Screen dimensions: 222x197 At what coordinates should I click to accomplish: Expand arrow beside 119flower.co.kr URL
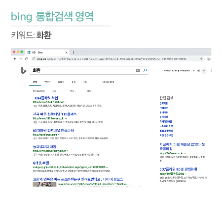[x=66, y=118]
